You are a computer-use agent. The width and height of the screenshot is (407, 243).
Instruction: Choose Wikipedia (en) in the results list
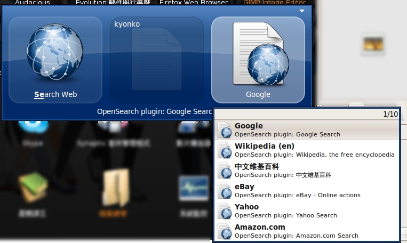[306, 150]
